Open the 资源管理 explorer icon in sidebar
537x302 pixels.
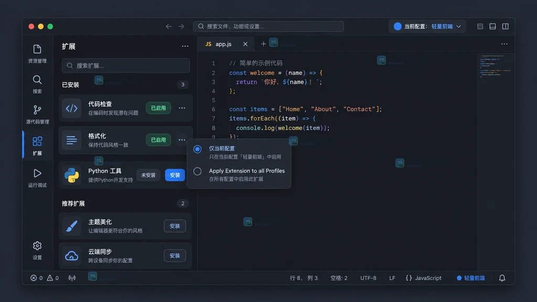37,54
